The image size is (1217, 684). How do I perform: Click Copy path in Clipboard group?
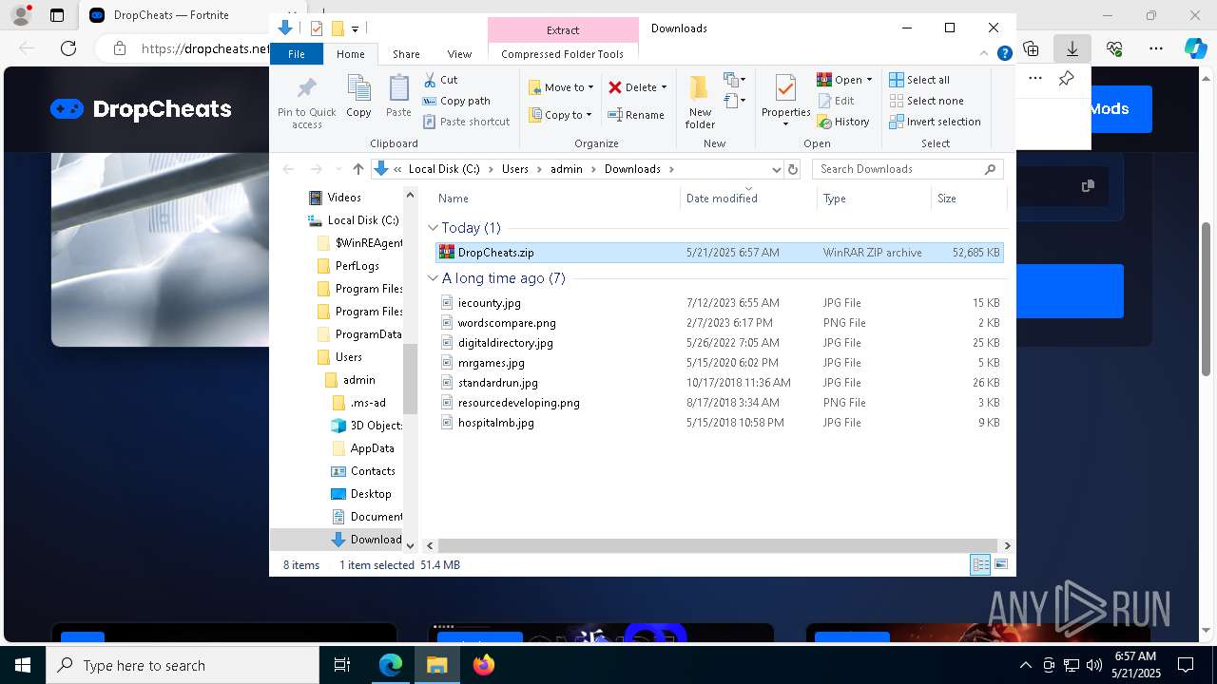456,101
